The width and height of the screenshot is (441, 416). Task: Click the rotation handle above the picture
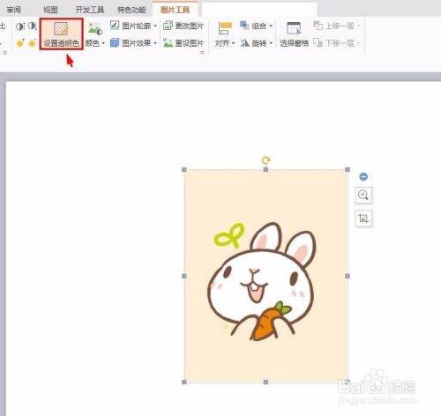(x=265, y=160)
